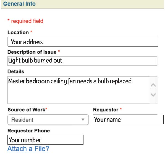This screenshot has height=154, width=165.
Task: Click the Details scroll down arrow
Action: [153, 95]
